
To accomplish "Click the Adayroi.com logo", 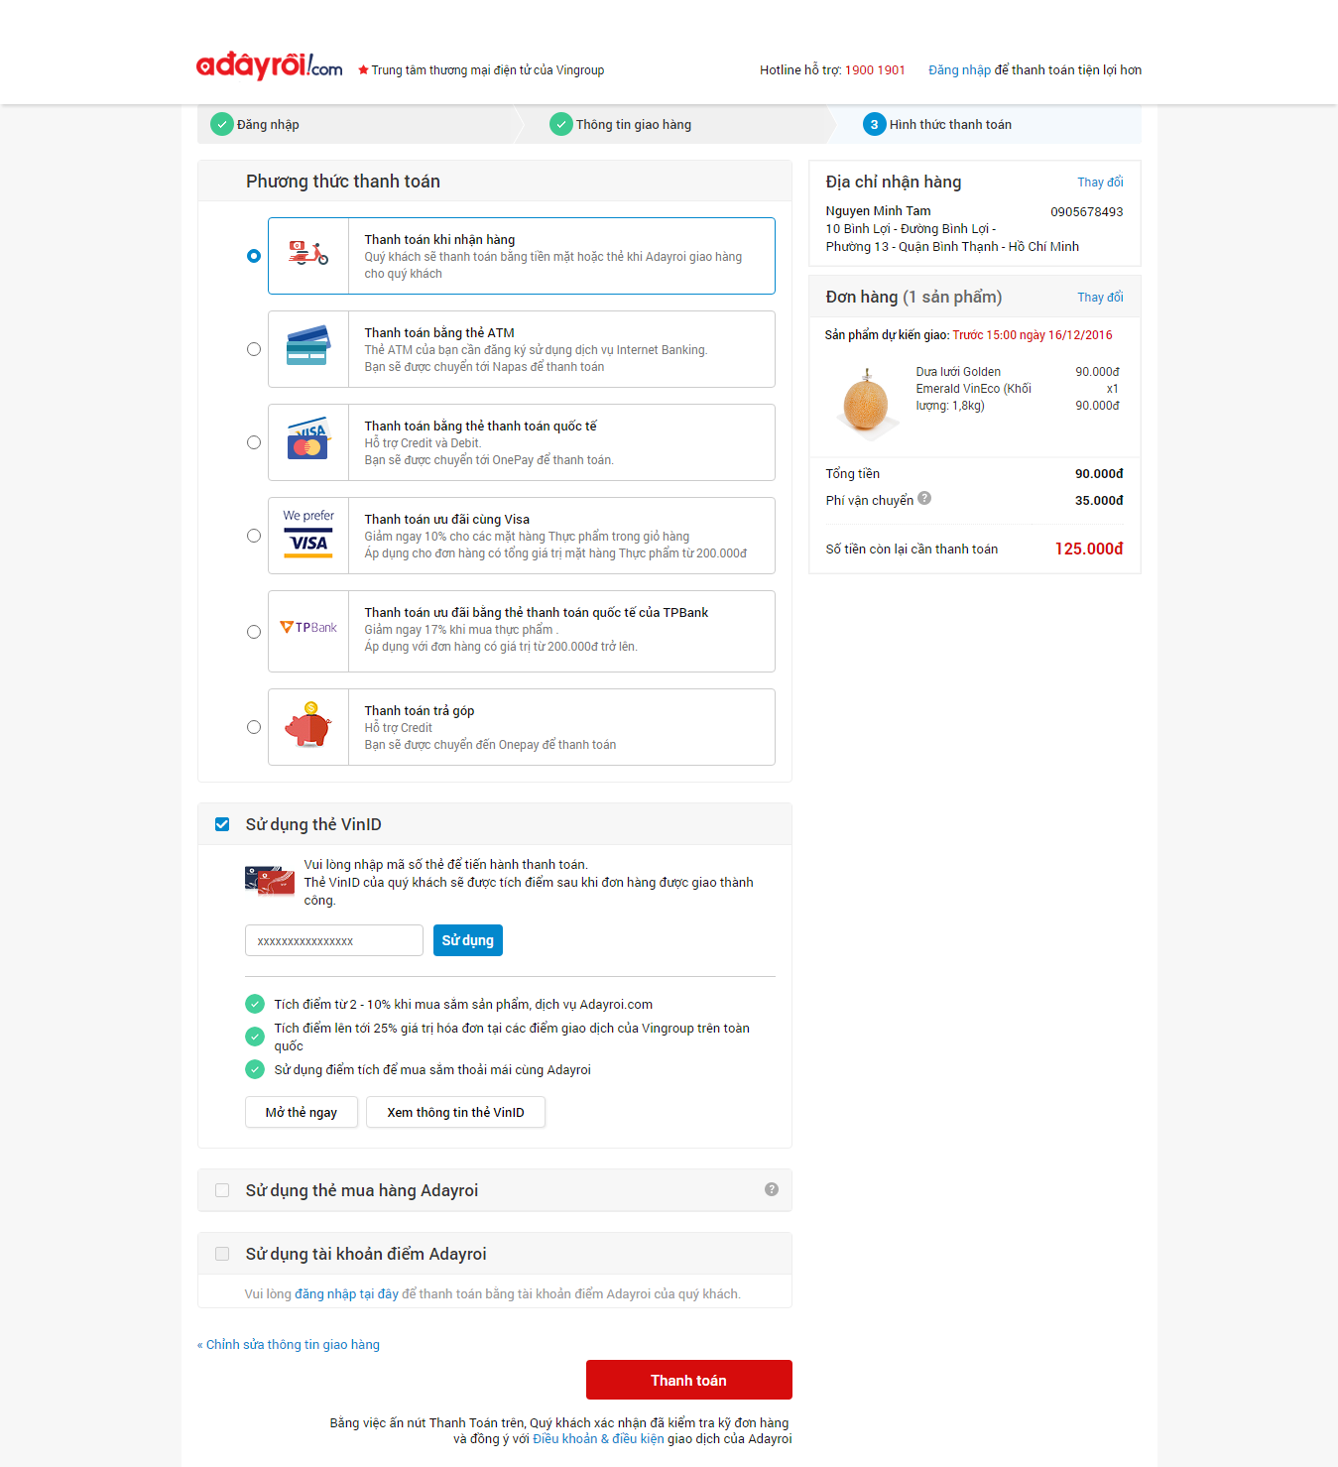I will pyautogui.click(x=269, y=66).
